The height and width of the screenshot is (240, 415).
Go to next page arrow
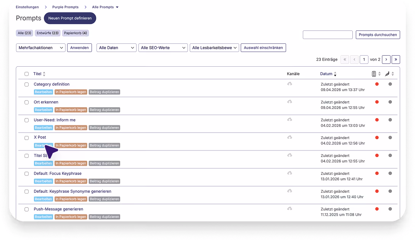coord(386,59)
